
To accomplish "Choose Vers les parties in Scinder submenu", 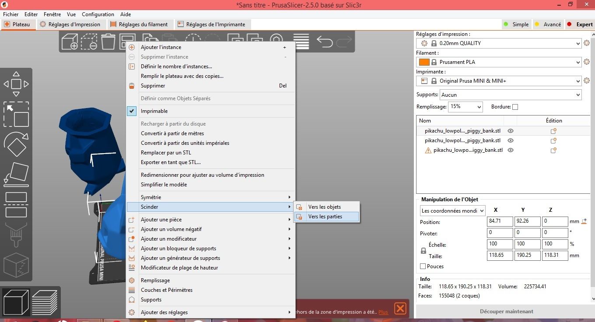I will click(x=326, y=217).
